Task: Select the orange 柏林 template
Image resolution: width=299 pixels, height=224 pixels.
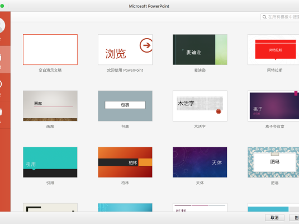Action: [125, 162]
